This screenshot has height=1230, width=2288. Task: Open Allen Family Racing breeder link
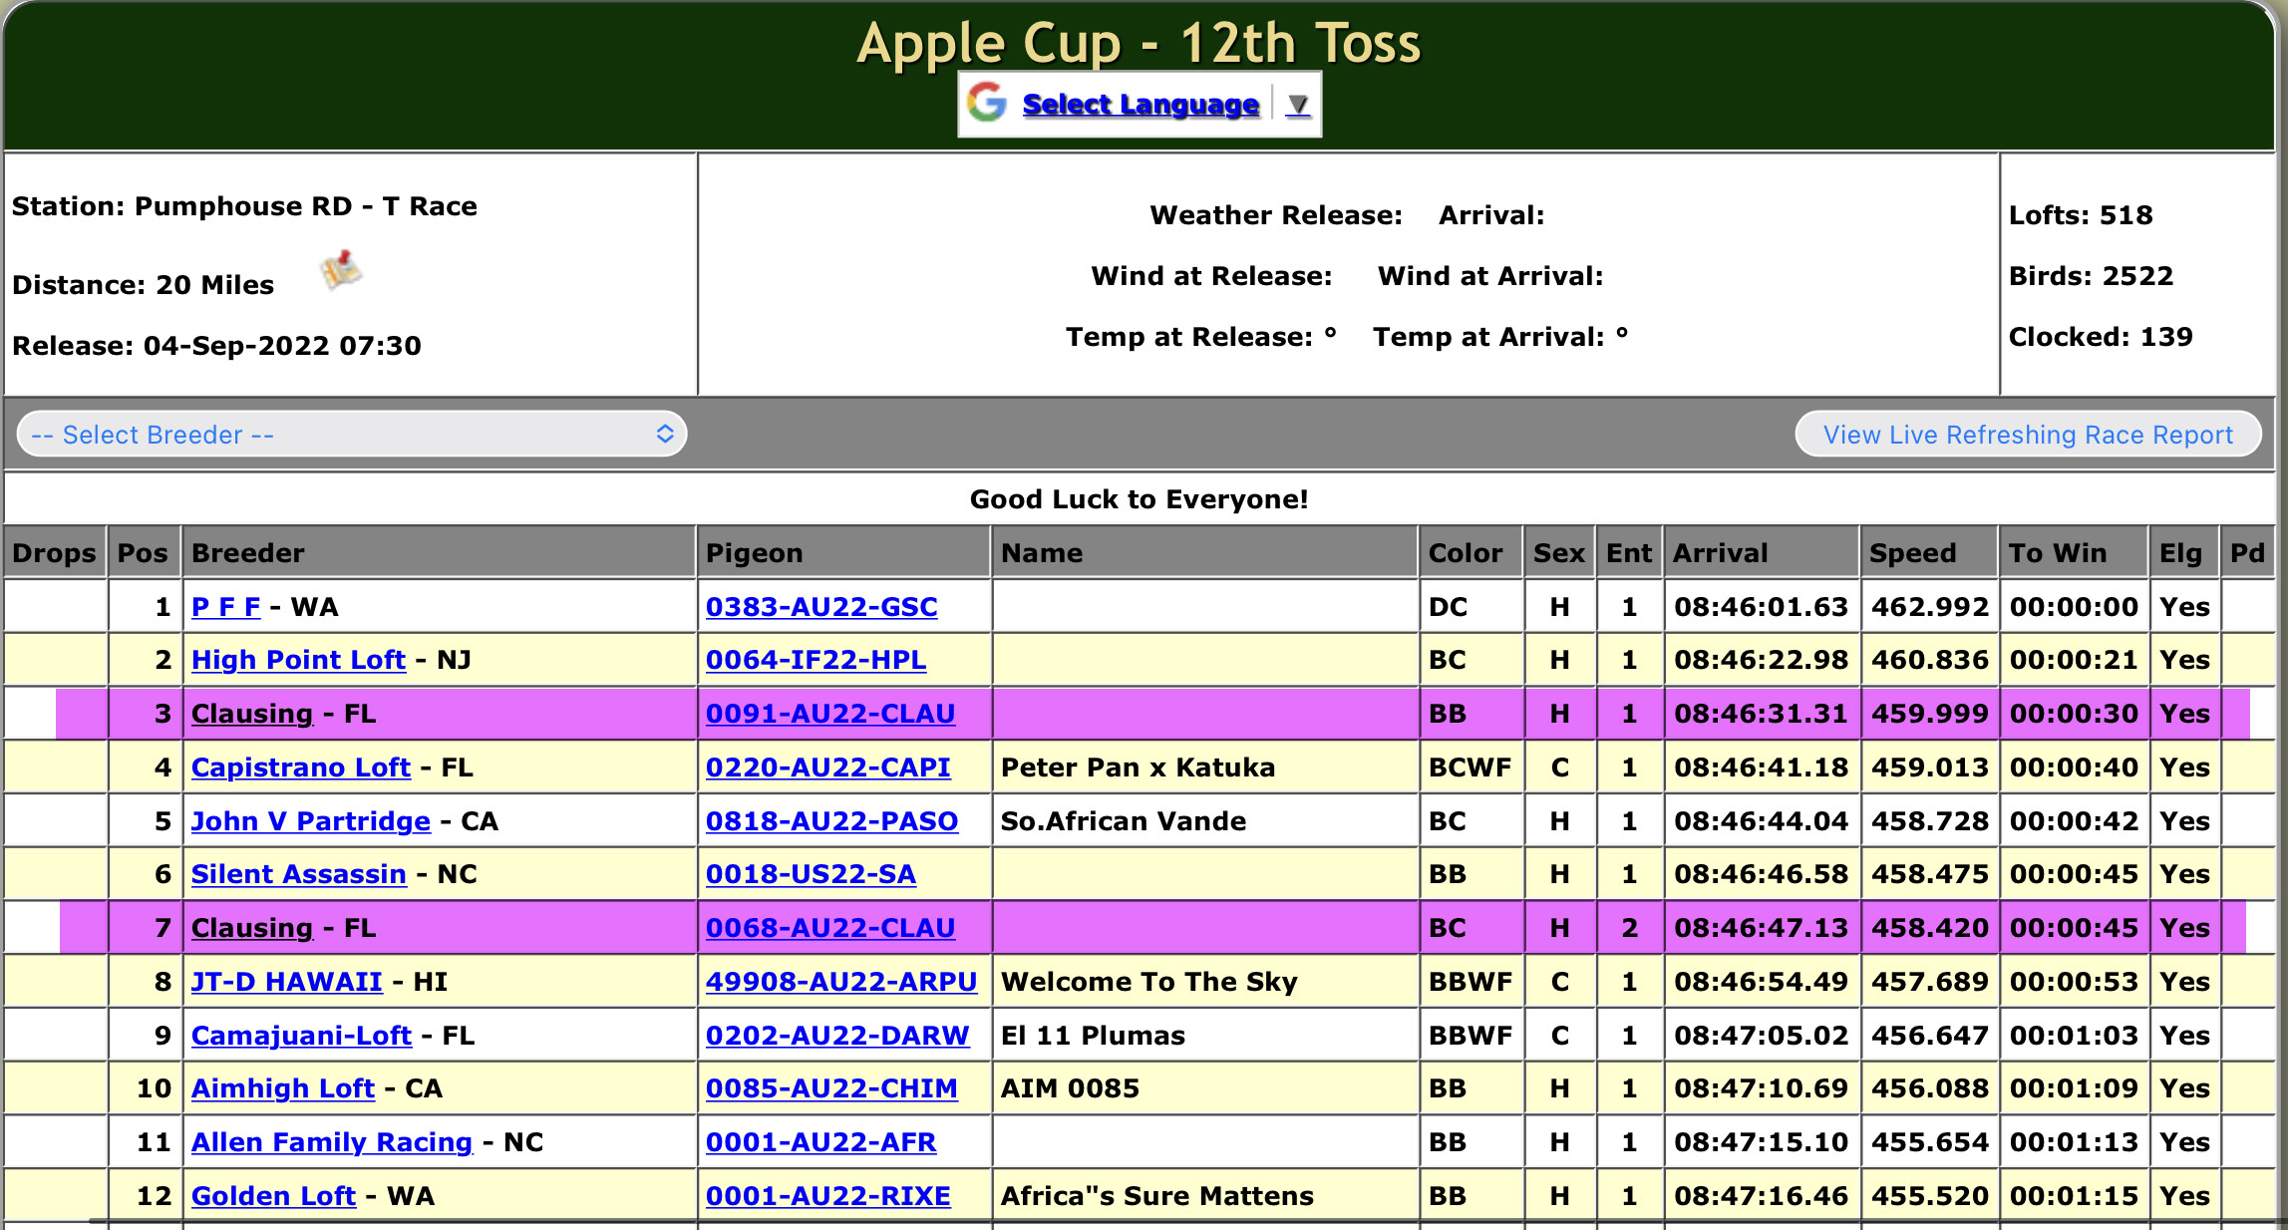331,1142
